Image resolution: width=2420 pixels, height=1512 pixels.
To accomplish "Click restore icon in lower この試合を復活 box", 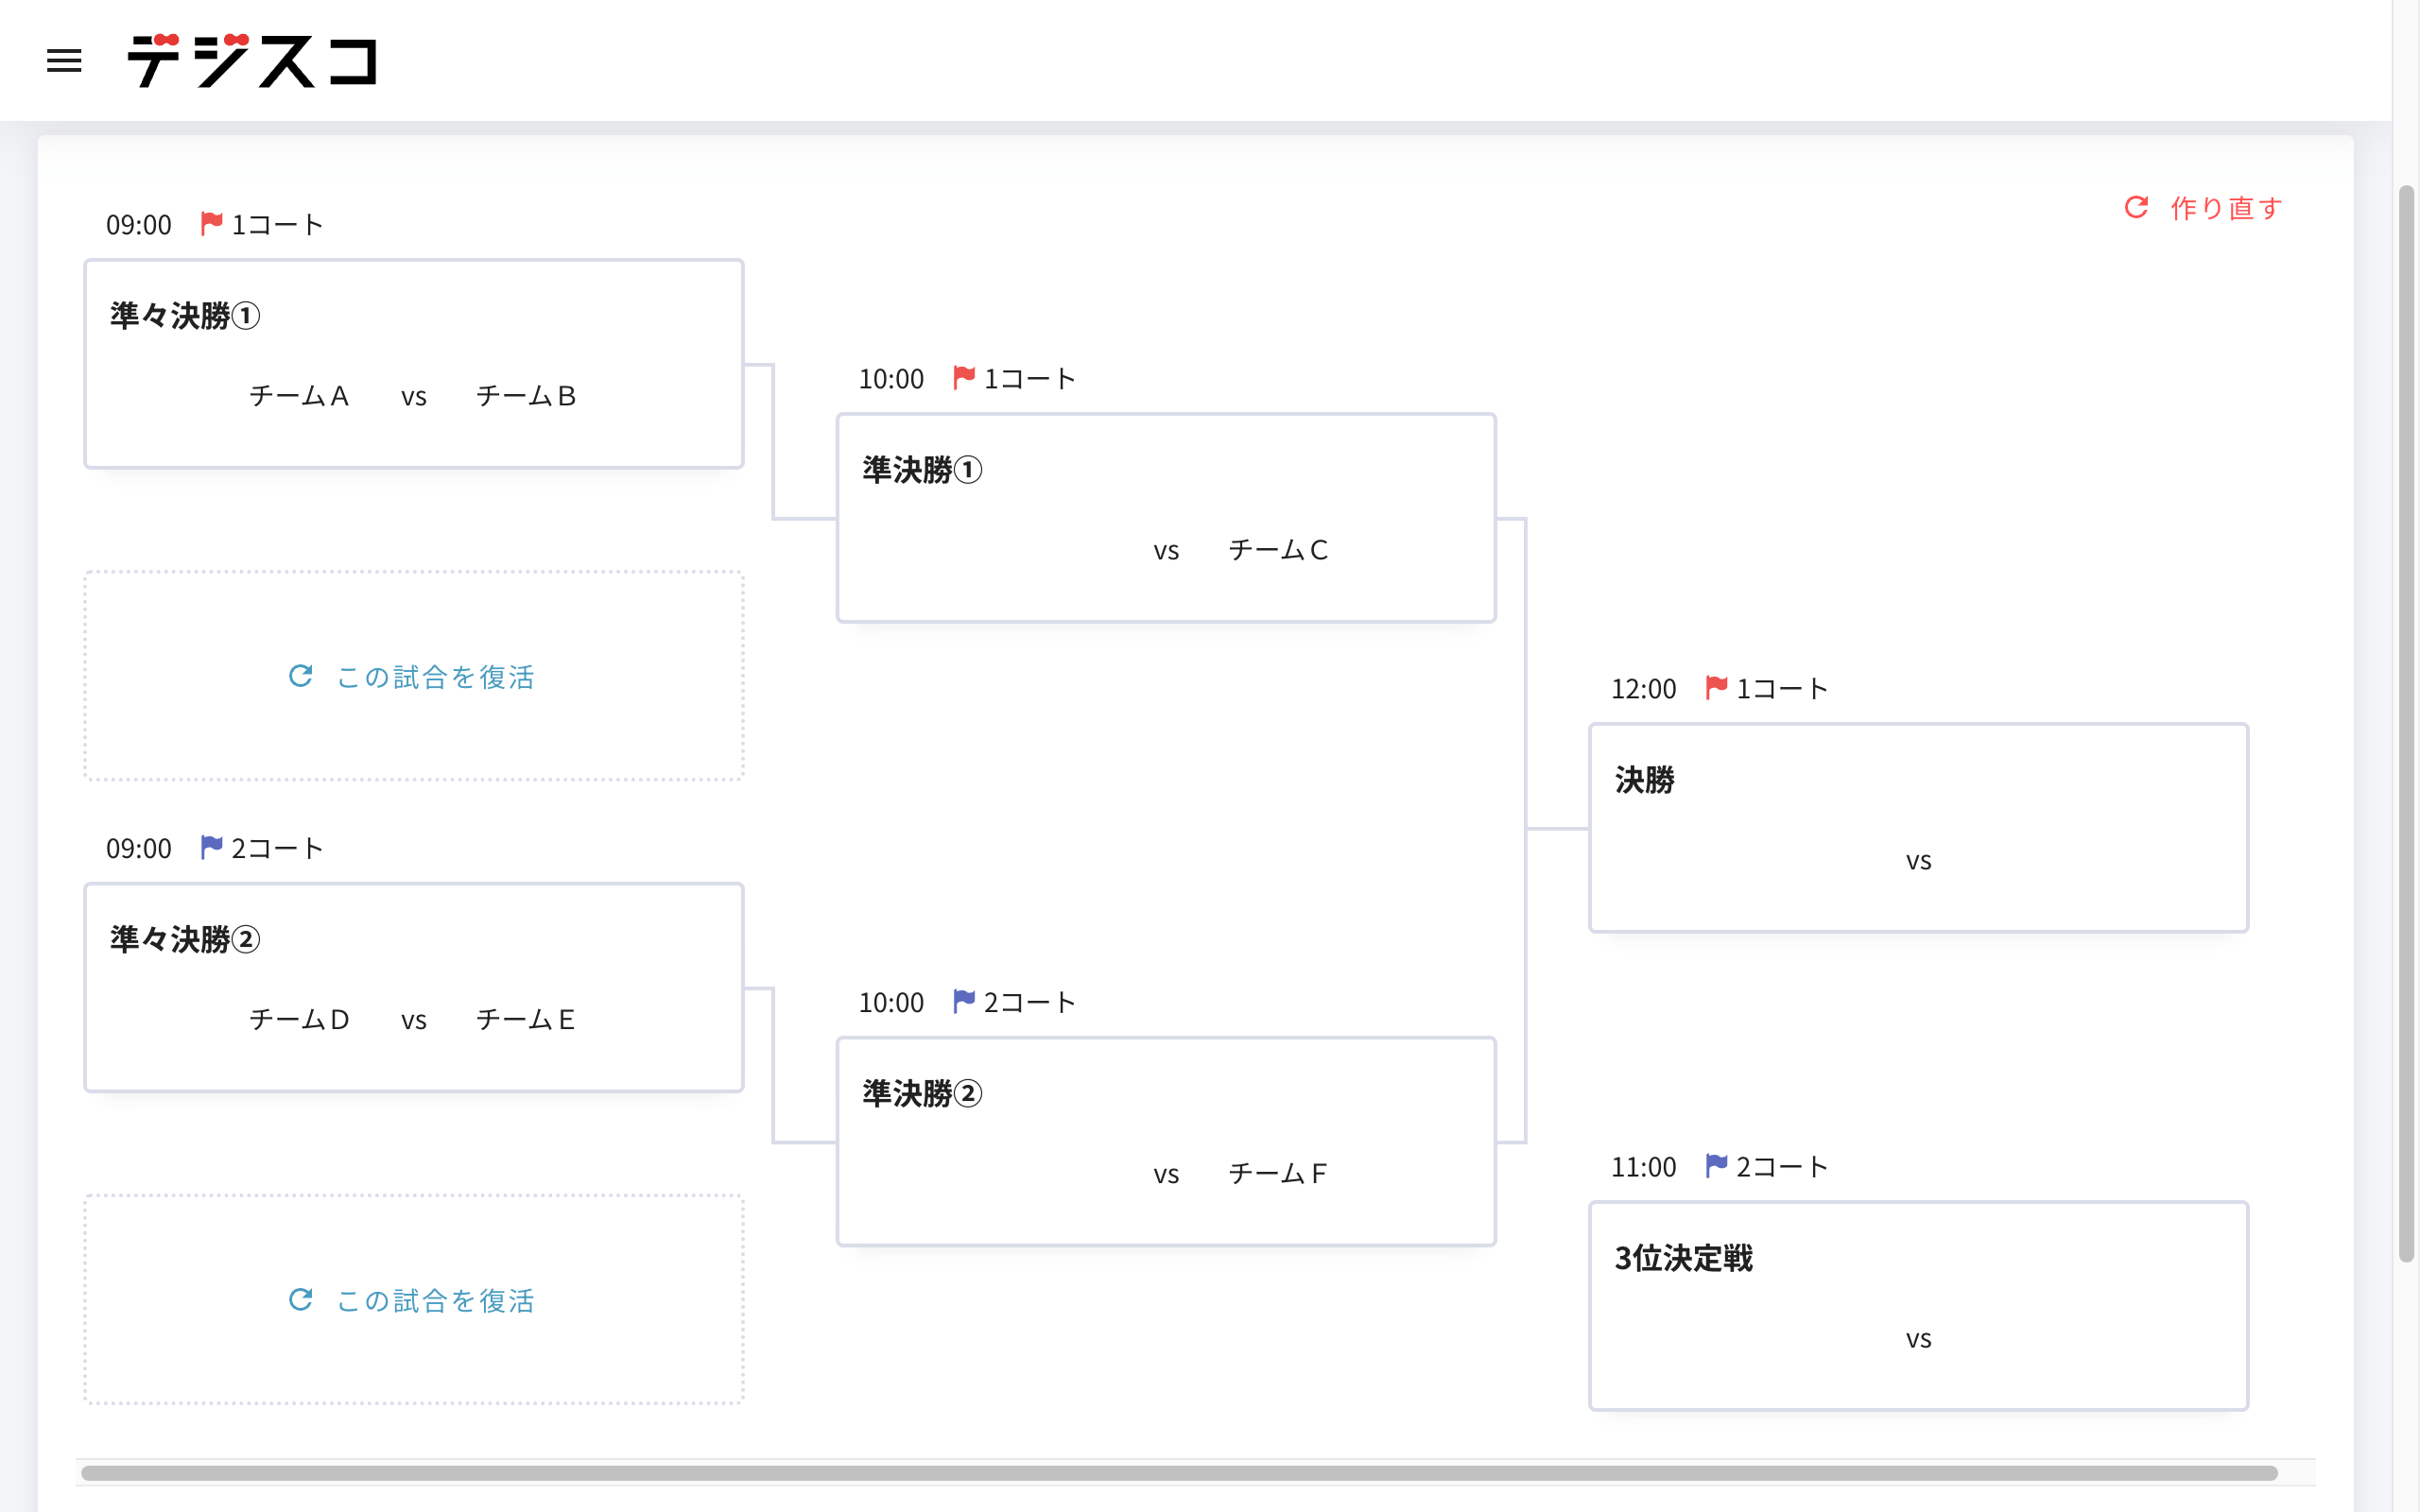I will point(301,1299).
